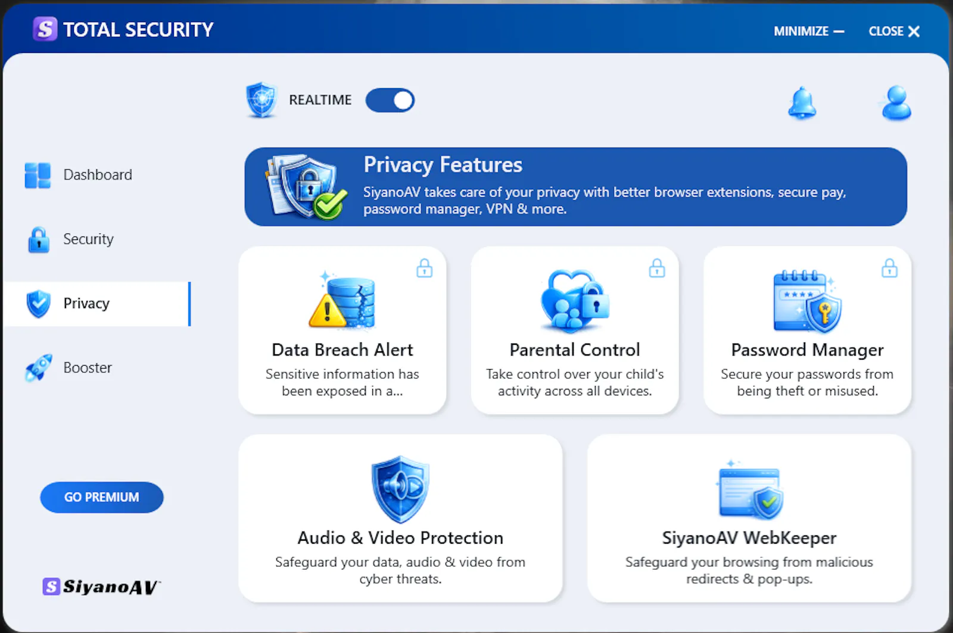The width and height of the screenshot is (953, 633).
Task: Click 'Safeguard your browsing from malicious' text
Action: point(749,570)
